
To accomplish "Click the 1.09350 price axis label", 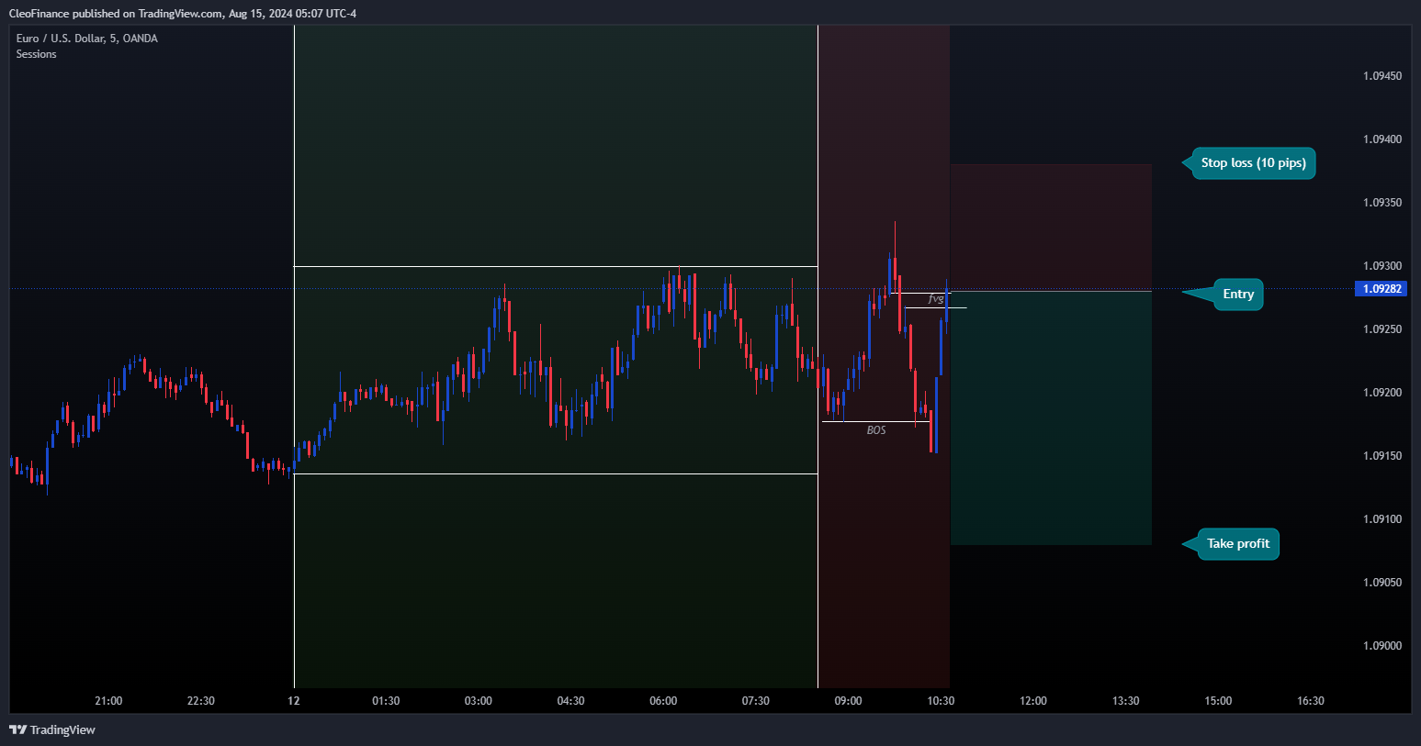I will pos(1382,203).
